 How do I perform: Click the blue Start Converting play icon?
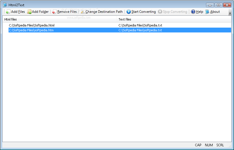pos(128,12)
